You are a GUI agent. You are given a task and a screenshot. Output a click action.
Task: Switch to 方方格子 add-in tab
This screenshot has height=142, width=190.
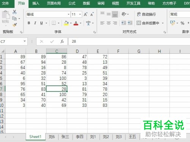[169, 3]
